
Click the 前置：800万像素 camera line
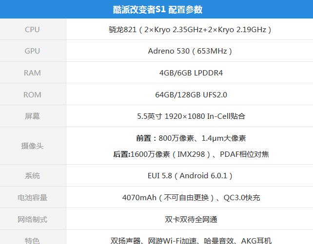tap(191, 138)
